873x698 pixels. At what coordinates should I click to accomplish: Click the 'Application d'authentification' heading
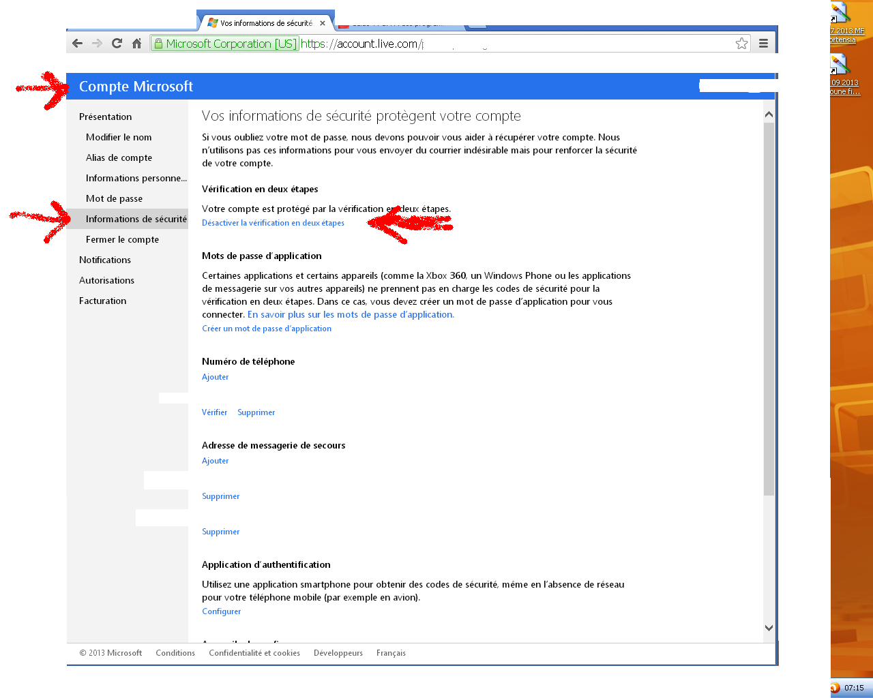coord(266,564)
